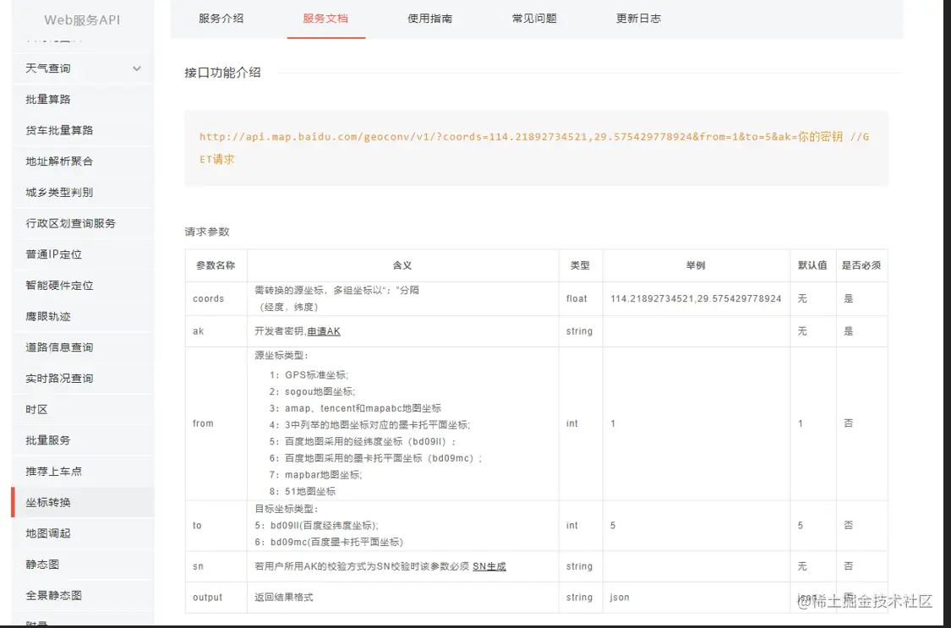The height and width of the screenshot is (628, 951).
Task: Click the geoconv API request URL text
Action: [534, 148]
